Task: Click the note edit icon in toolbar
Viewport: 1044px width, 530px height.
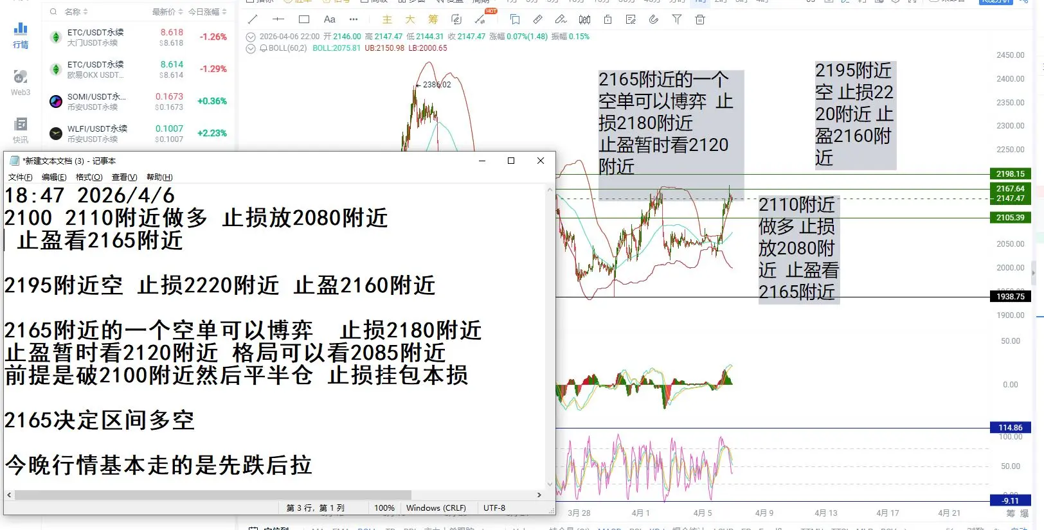Action: [x=631, y=19]
